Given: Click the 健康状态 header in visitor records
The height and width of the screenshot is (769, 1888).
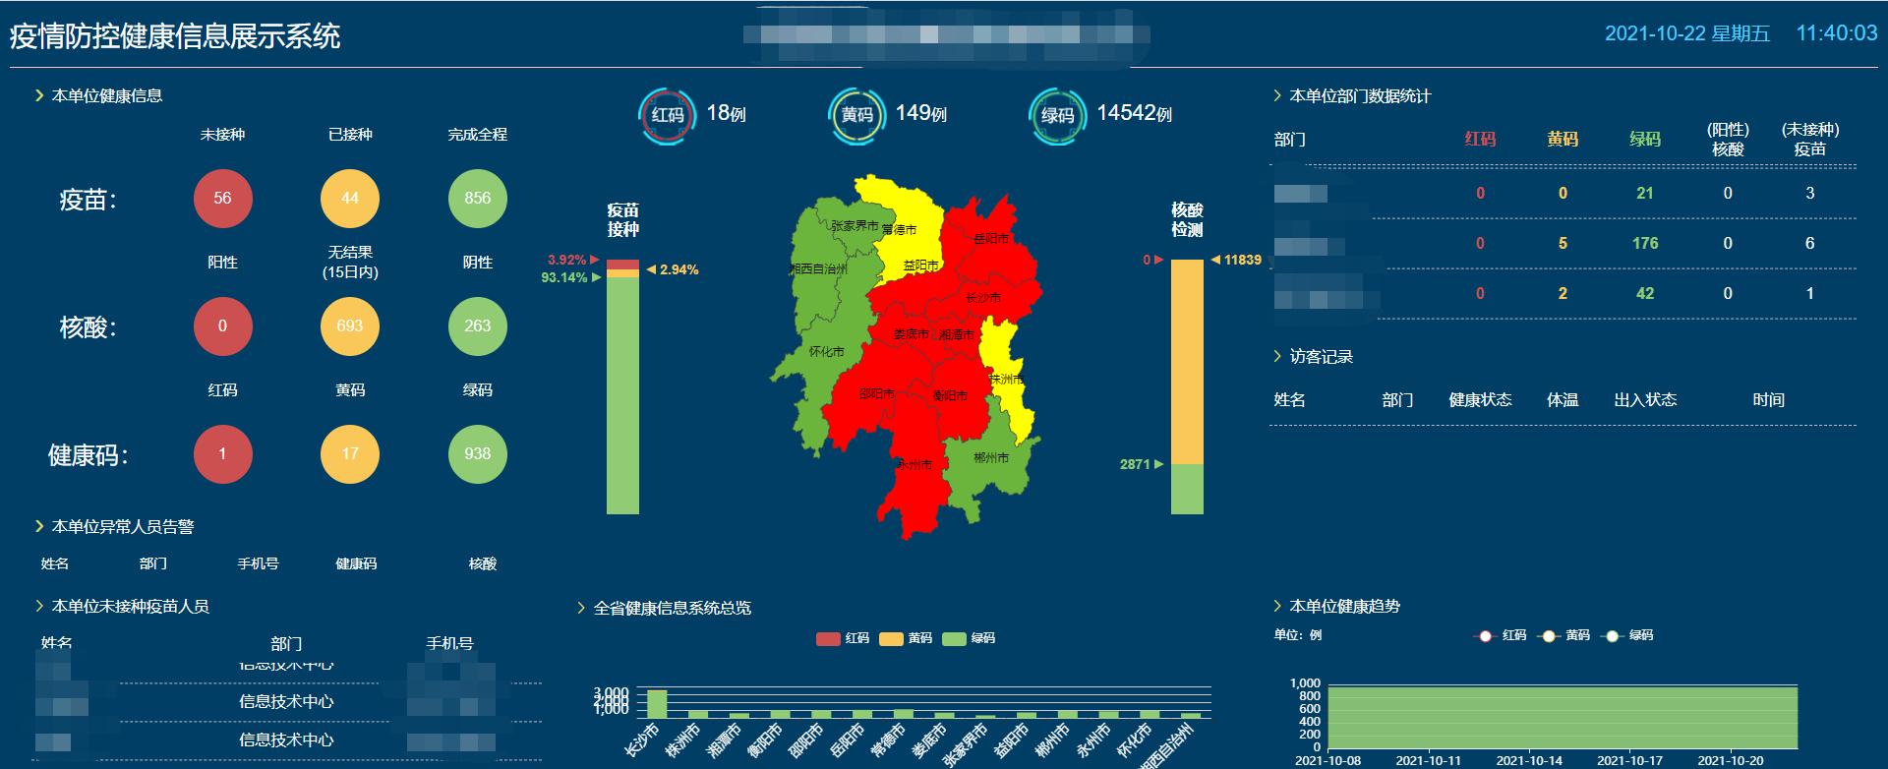Looking at the screenshot, I should click(x=1480, y=399).
